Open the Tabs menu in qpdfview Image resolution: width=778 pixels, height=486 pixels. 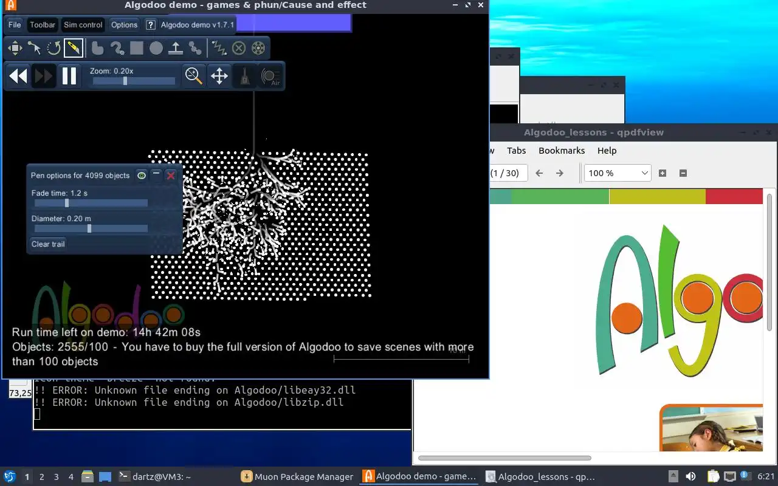[x=516, y=151]
